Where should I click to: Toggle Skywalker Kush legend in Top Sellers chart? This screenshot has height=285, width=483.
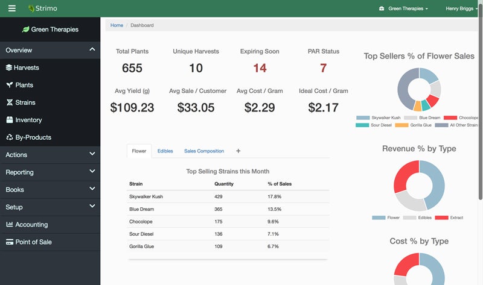tap(363, 117)
